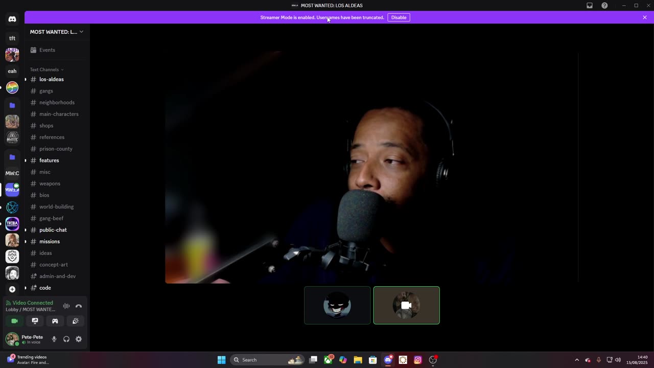Go to the bios channel
This screenshot has height=368, width=654.
57,195
